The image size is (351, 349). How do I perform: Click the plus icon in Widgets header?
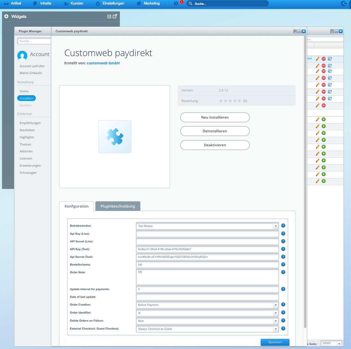point(6,17)
